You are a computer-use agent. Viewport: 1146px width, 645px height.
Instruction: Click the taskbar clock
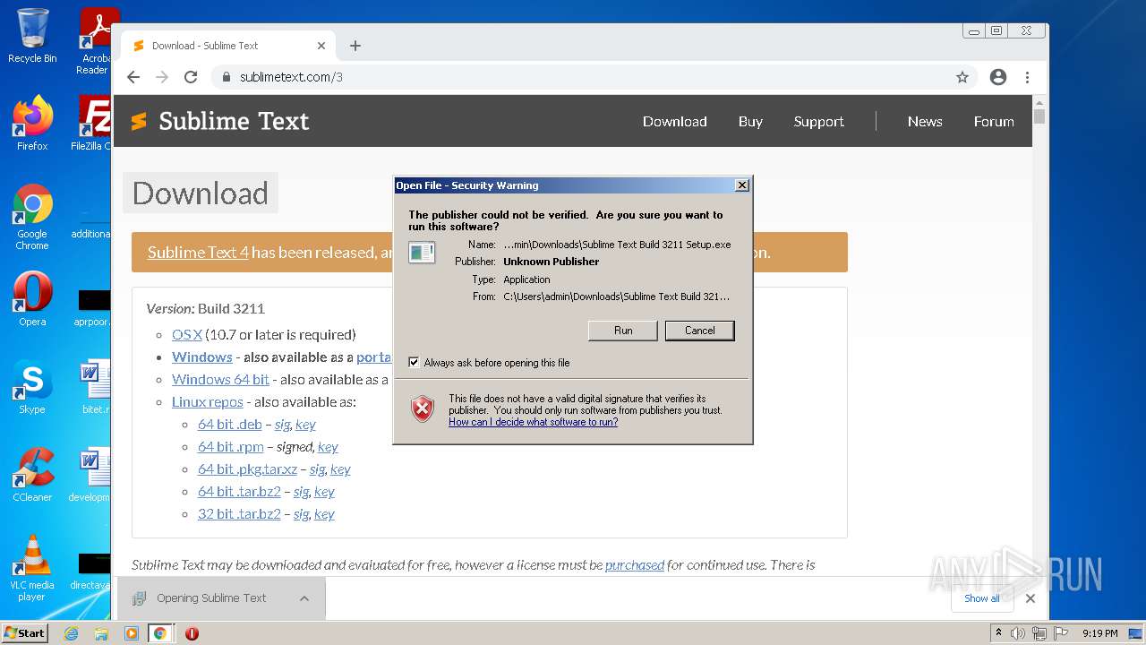coord(1099,633)
